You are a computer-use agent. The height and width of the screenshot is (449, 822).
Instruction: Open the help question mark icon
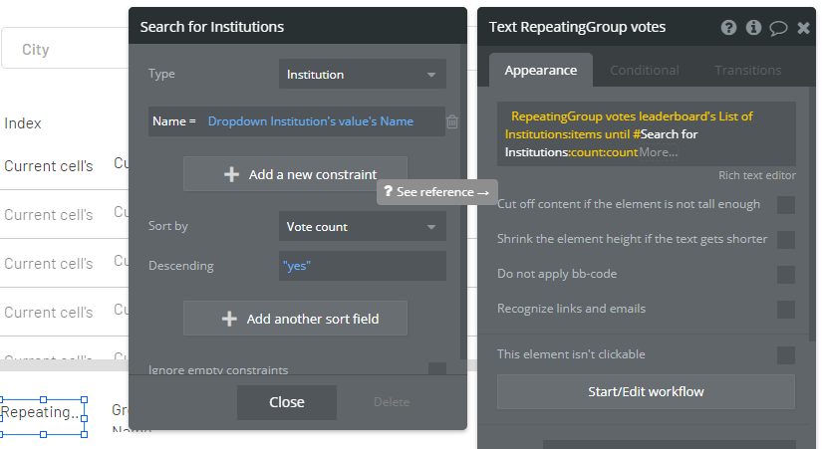[x=729, y=28]
